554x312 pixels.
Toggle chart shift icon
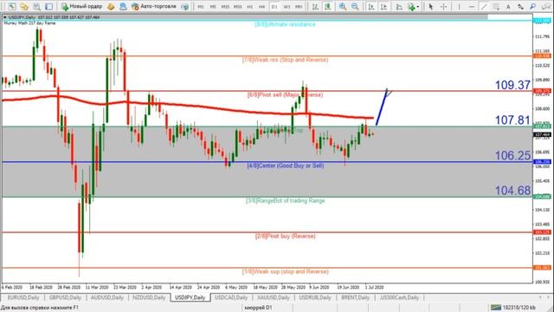coord(383,6)
